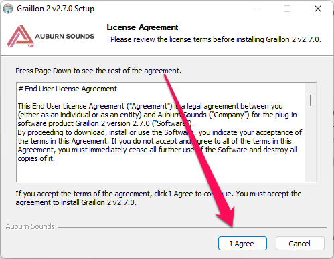The image size is (334, 259).
Task: Click the paragraph starting 'This End User License Agreement'
Action: coord(157,115)
